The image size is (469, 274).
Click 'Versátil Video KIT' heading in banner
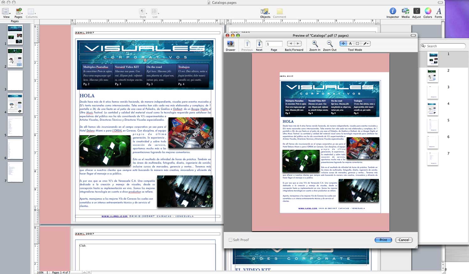(x=127, y=67)
